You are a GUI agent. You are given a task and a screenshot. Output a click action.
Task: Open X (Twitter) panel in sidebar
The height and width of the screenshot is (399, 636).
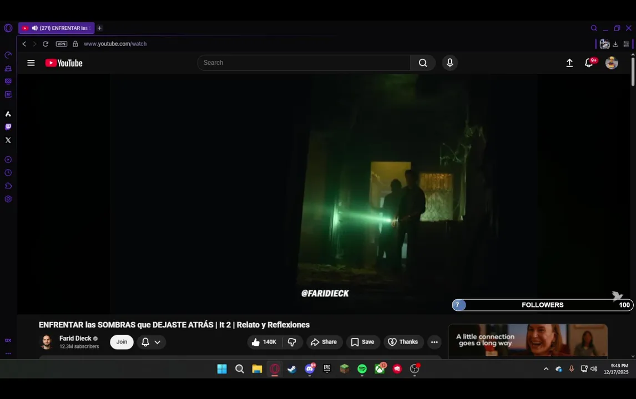[8, 140]
